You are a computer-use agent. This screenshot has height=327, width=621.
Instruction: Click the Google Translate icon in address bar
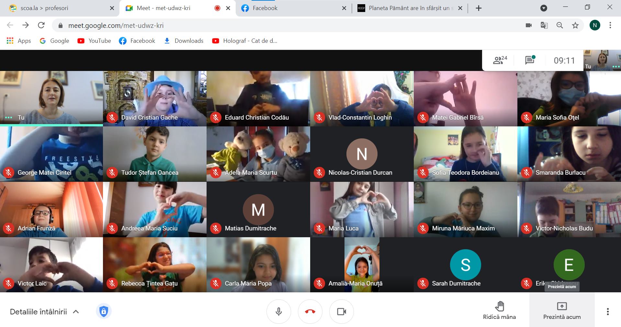pyautogui.click(x=544, y=25)
